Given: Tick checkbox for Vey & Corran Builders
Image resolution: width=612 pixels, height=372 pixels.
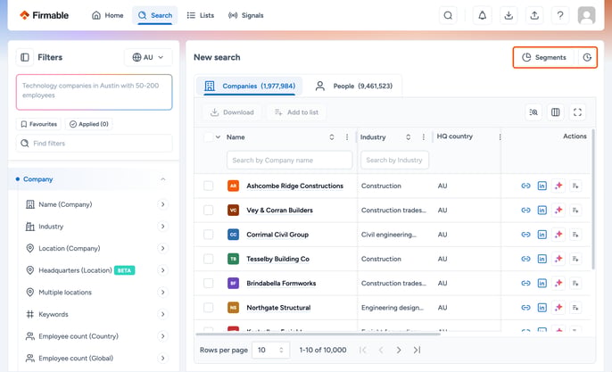Looking at the screenshot, I should pos(209,210).
